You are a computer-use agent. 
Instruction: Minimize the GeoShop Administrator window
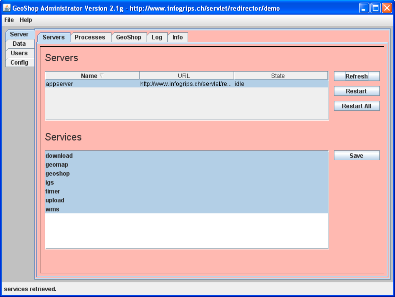pyautogui.click(x=364, y=8)
